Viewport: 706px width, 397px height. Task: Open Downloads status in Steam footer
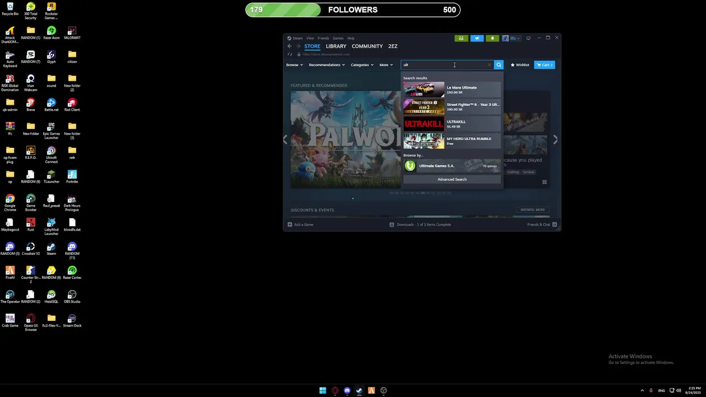click(x=420, y=224)
